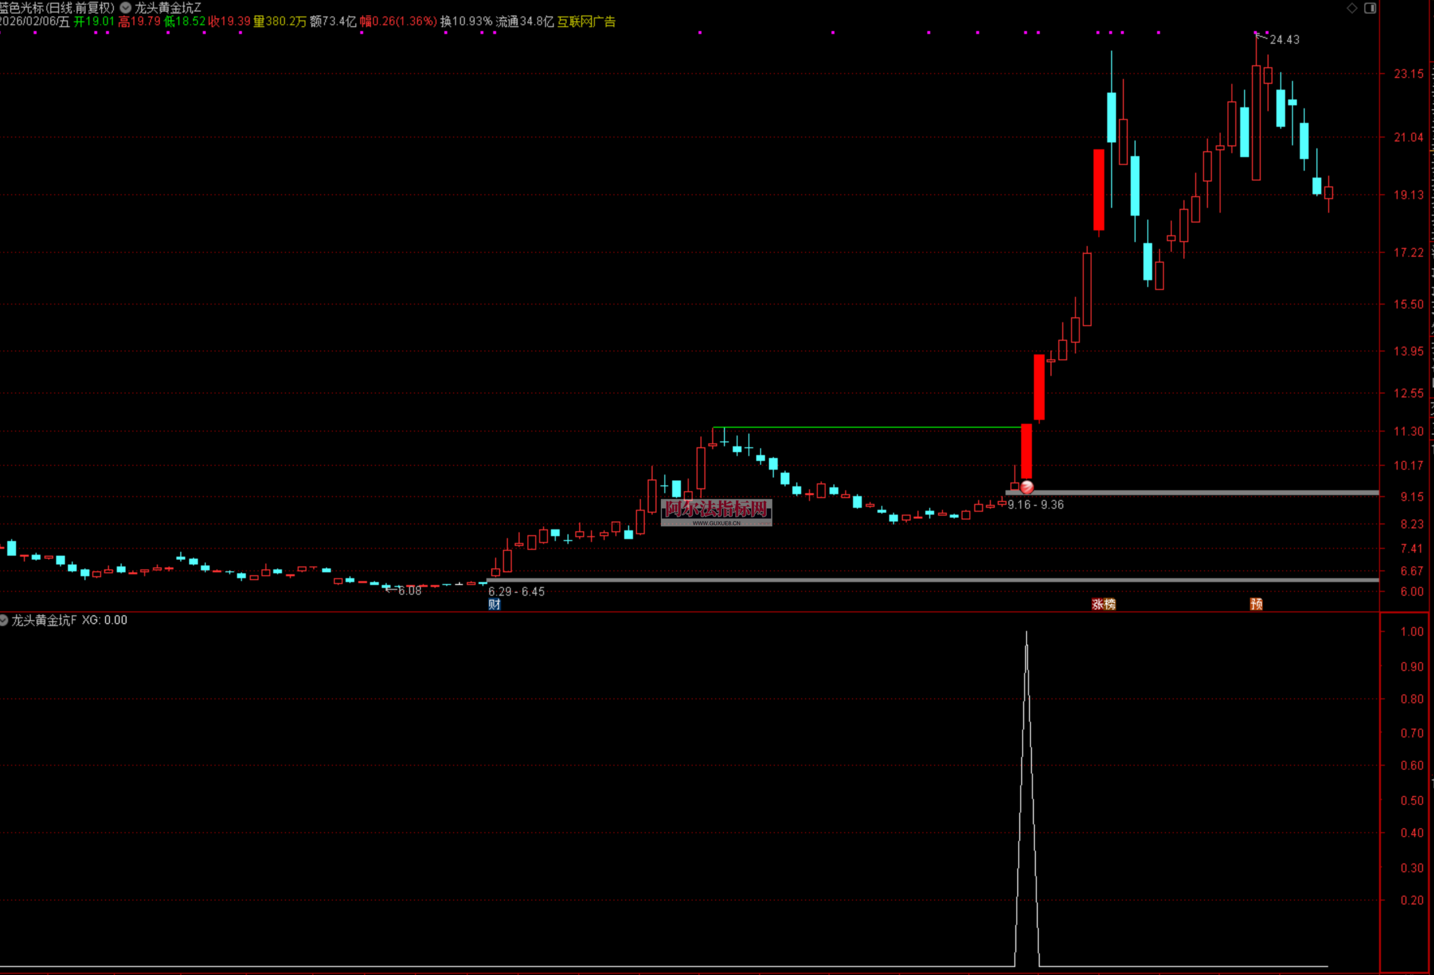Toggle the side panel layout icon
This screenshot has height=975, width=1434.
[1370, 8]
